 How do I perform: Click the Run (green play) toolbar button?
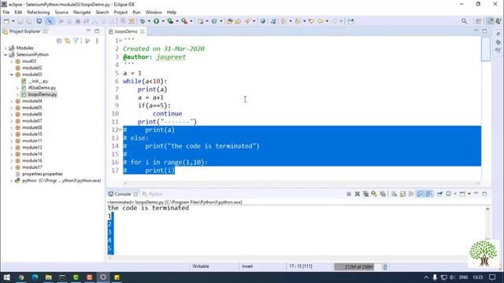pos(156,21)
